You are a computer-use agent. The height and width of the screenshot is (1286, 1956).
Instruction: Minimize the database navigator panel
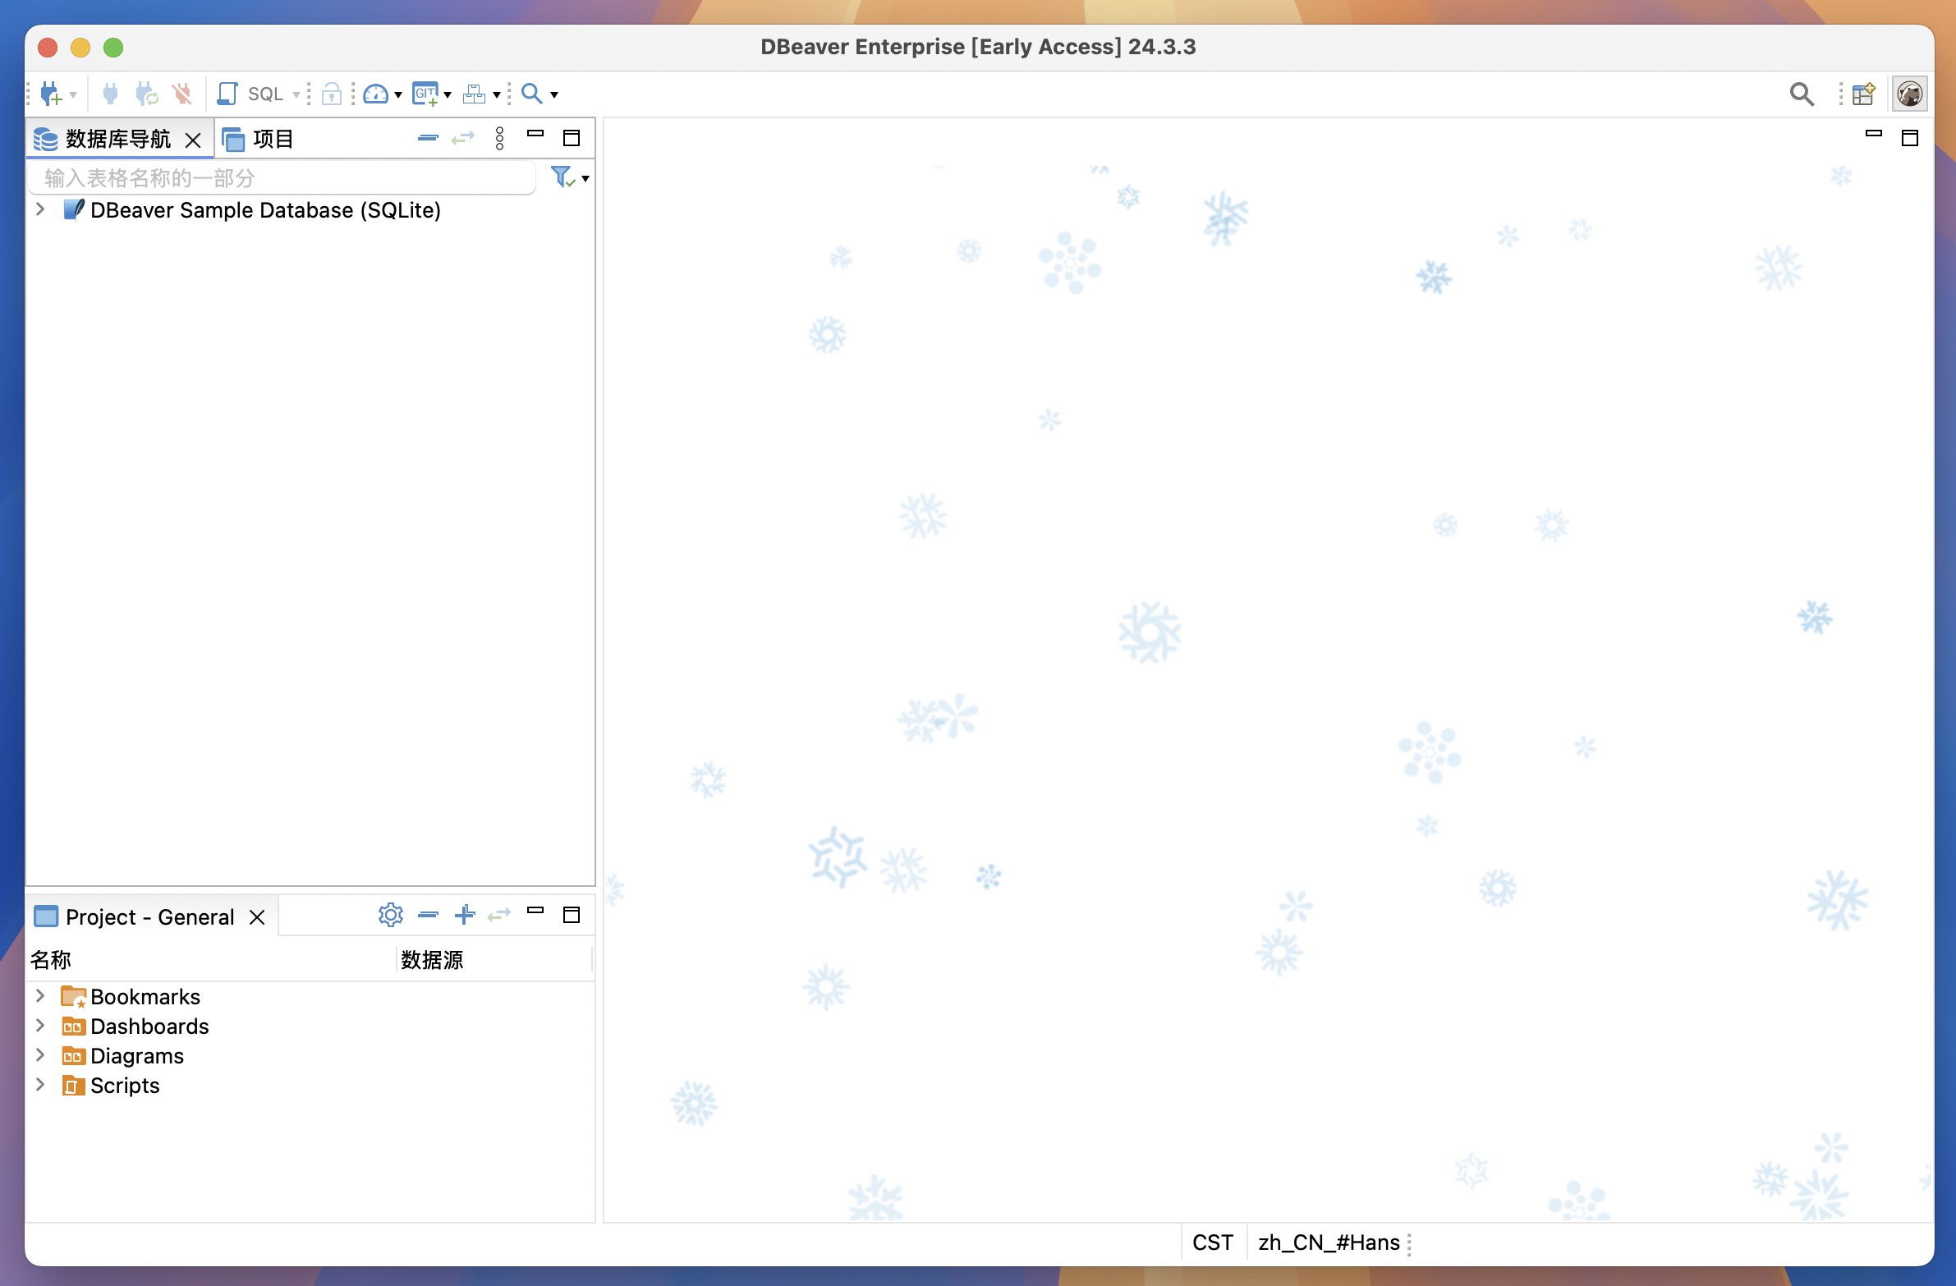tap(536, 133)
